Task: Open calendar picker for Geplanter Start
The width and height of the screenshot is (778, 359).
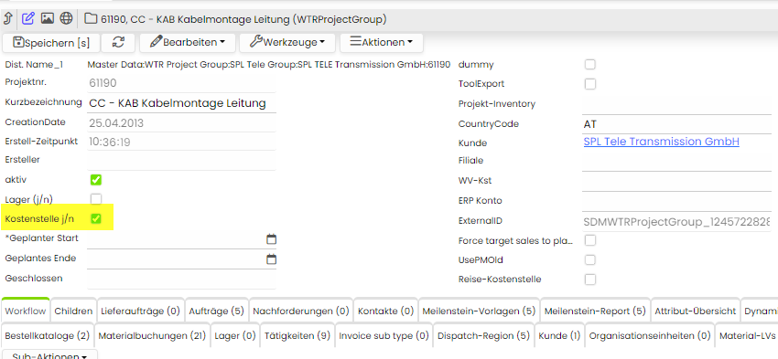Action: (271, 239)
